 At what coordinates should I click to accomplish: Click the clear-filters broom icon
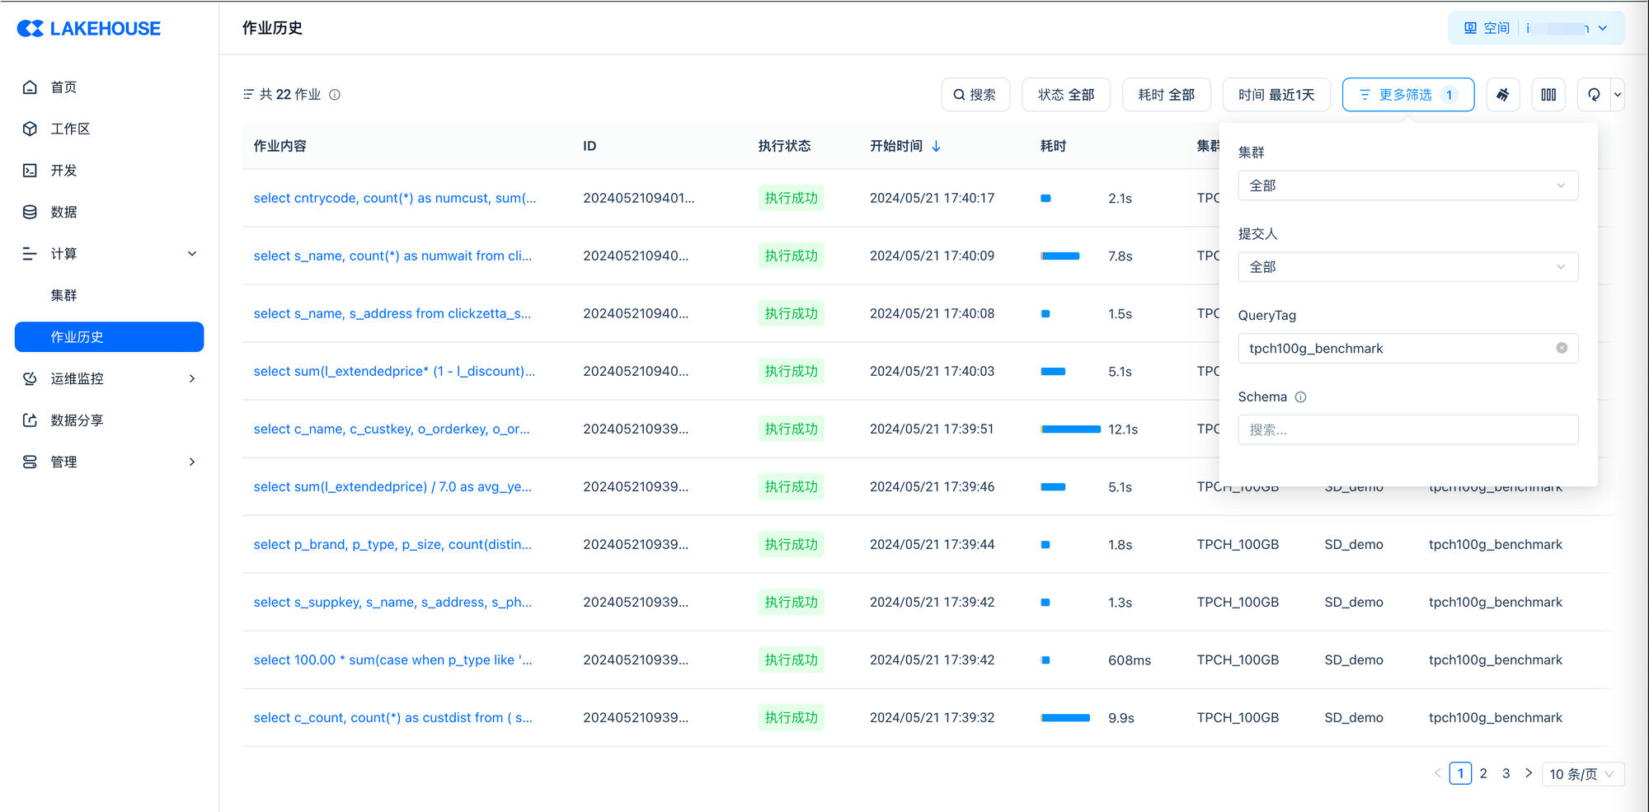coord(1502,95)
